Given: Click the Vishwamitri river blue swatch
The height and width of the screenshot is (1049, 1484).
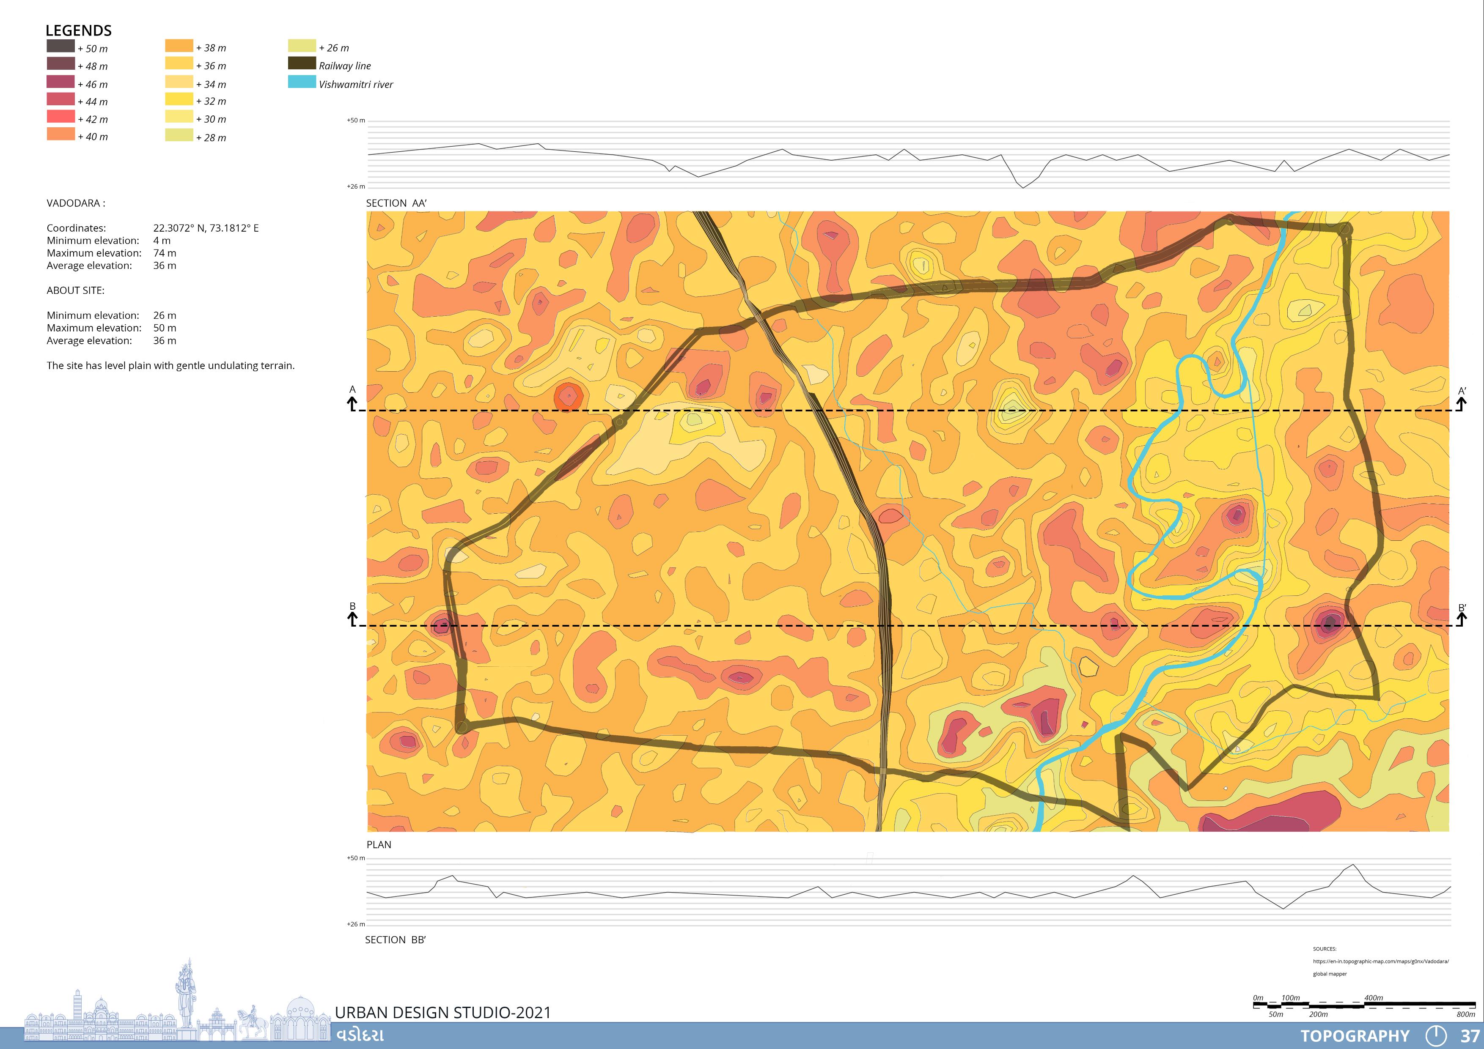Looking at the screenshot, I should point(302,82).
